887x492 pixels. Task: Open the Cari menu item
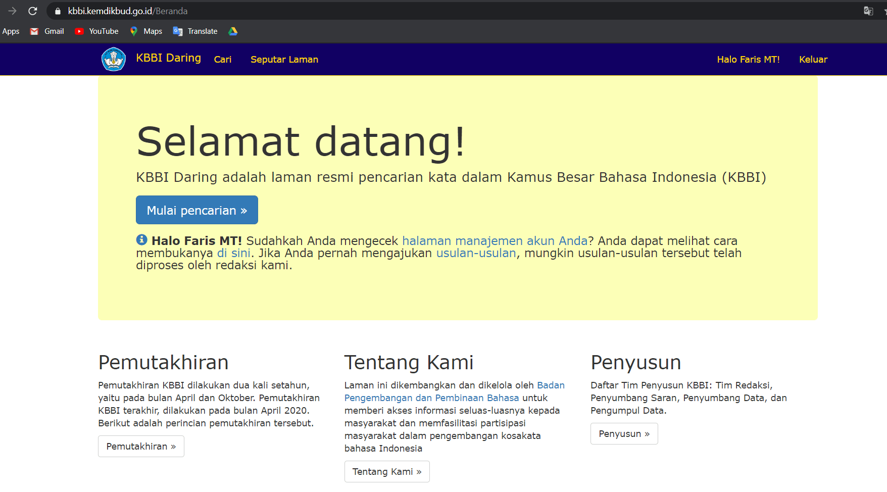223,60
